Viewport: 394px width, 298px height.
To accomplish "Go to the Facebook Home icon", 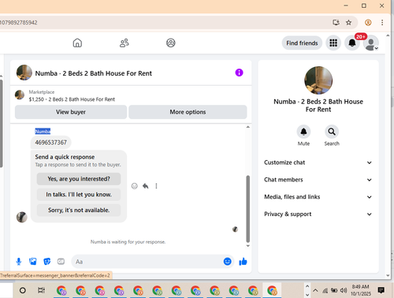I will pyautogui.click(x=77, y=43).
